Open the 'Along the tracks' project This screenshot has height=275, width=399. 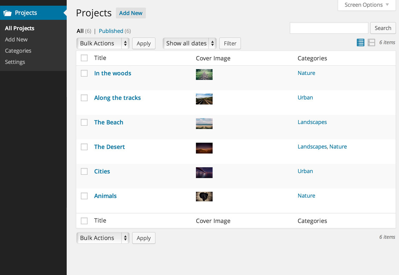point(117,98)
